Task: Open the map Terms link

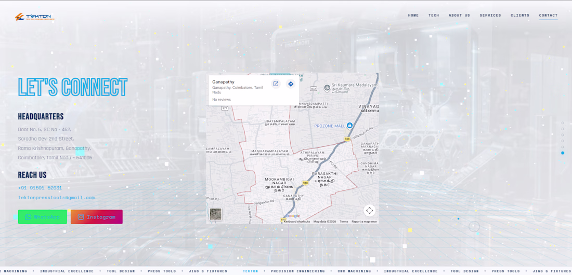Action: 344,222
